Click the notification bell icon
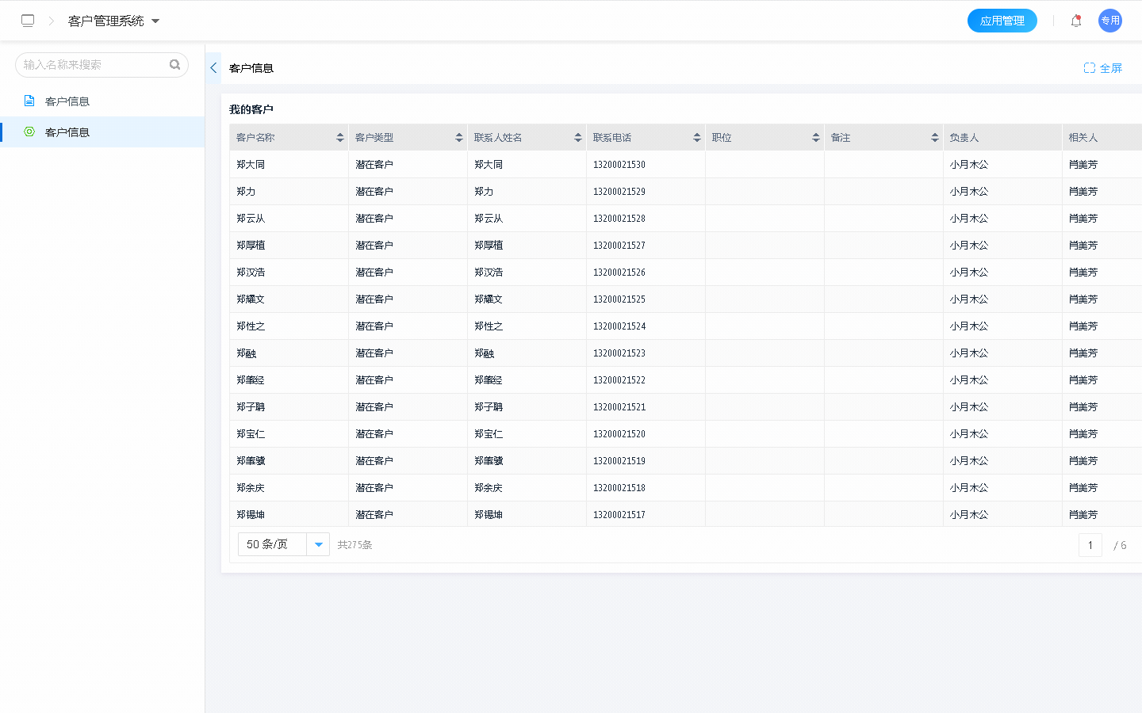Image resolution: width=1142 pixels, height=713 pixels. point(1076,21)
